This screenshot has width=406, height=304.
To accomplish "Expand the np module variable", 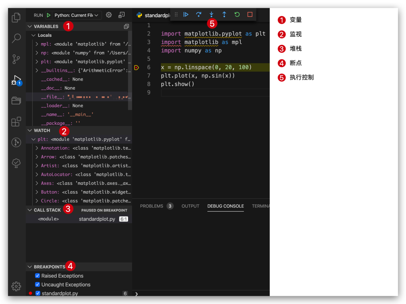I will (37, 53).
